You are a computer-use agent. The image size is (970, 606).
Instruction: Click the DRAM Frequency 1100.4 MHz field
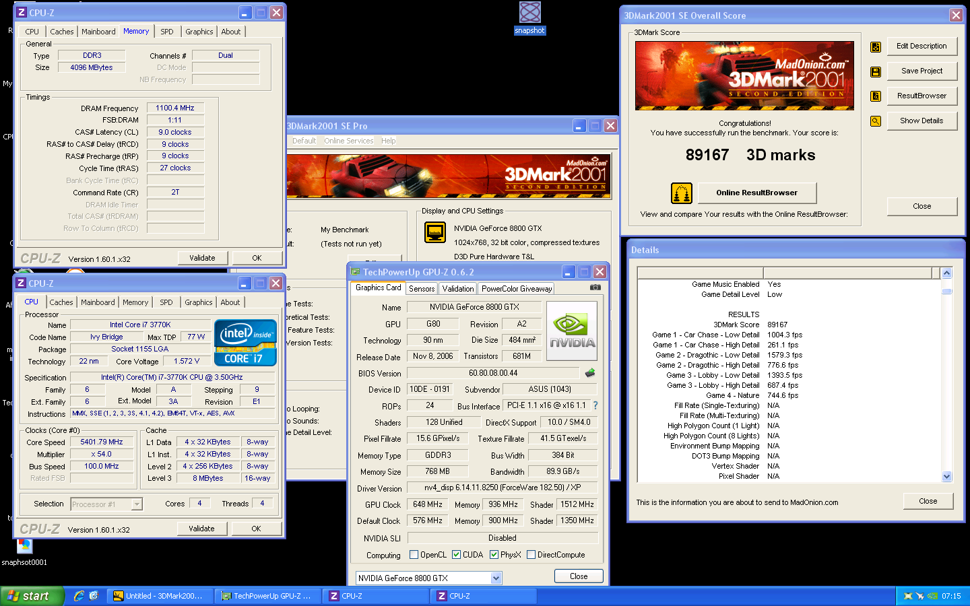(x=175, y=108)
